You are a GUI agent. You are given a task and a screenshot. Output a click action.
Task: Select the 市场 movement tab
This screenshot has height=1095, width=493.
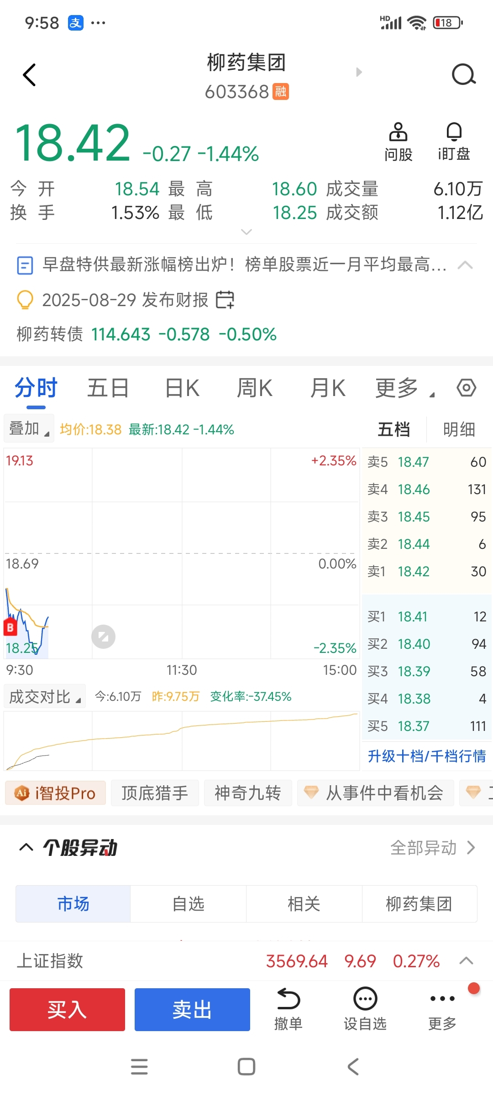pyautogui.click(x=73, y=904)
